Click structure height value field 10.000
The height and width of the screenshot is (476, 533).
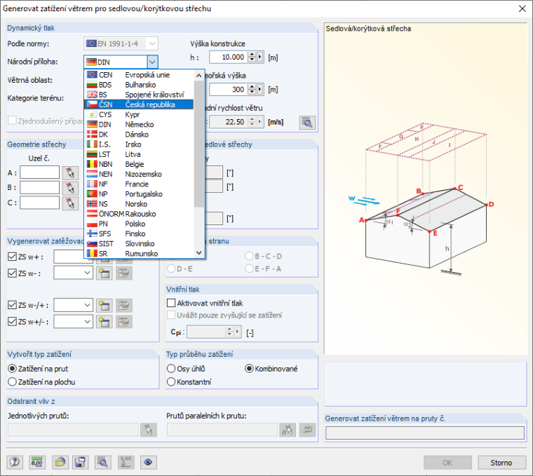point(229,57)
